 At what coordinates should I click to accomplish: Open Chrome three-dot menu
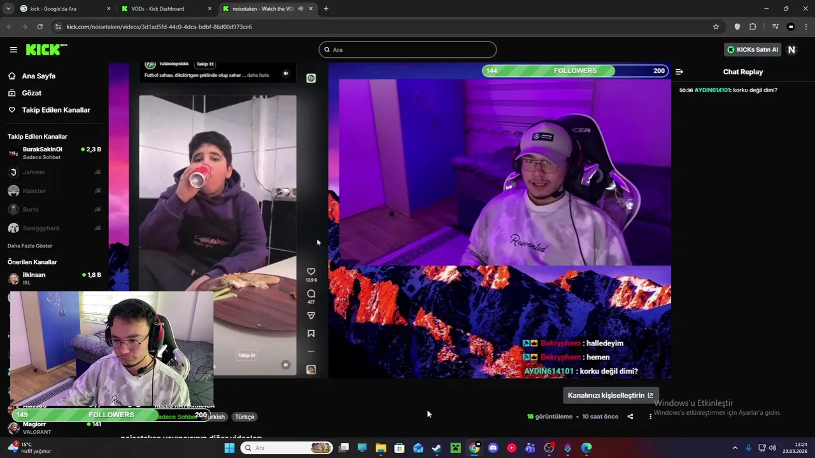click(806, 27)
